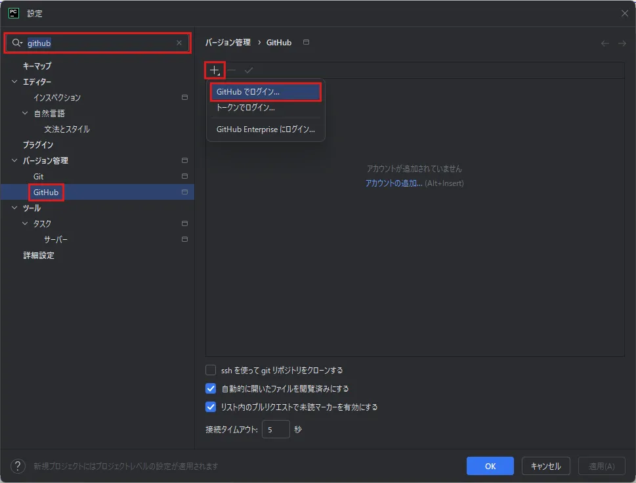Uncheck 自動的に開いたファイルを閲覧済みにする
The height and width of the screenshot is (483, 636).
tap(211, 389)
